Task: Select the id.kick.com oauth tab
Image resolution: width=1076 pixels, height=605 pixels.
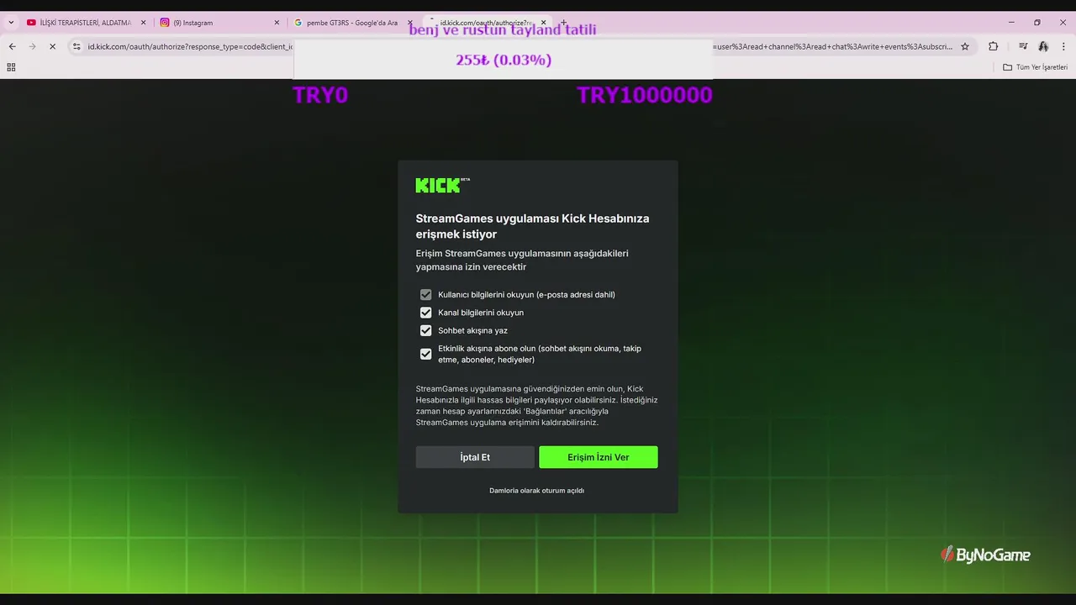Action: pyautogui.click(x=488, y=23)
